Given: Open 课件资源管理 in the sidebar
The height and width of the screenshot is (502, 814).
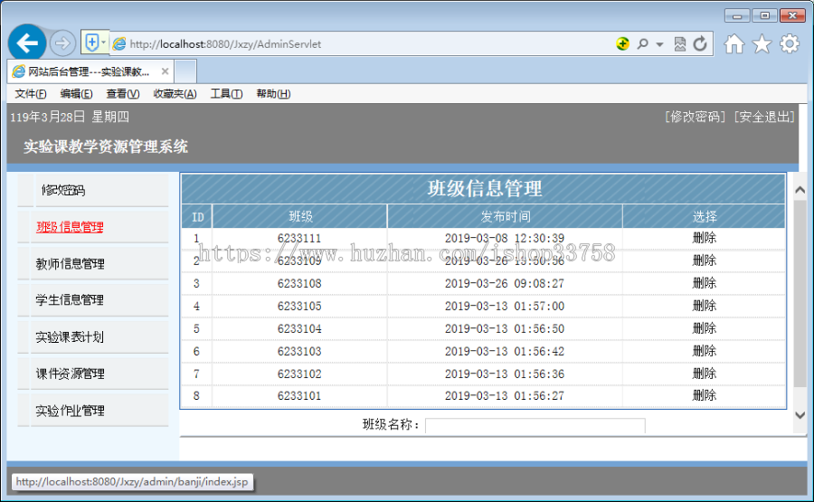Looking at the screenshot, I should [70, 374].
